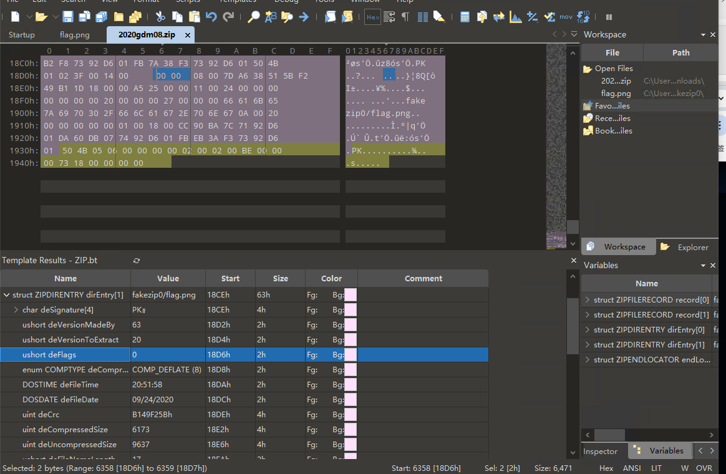Open the Histogram tool icon
726x474 pixels.
[516, 17]
